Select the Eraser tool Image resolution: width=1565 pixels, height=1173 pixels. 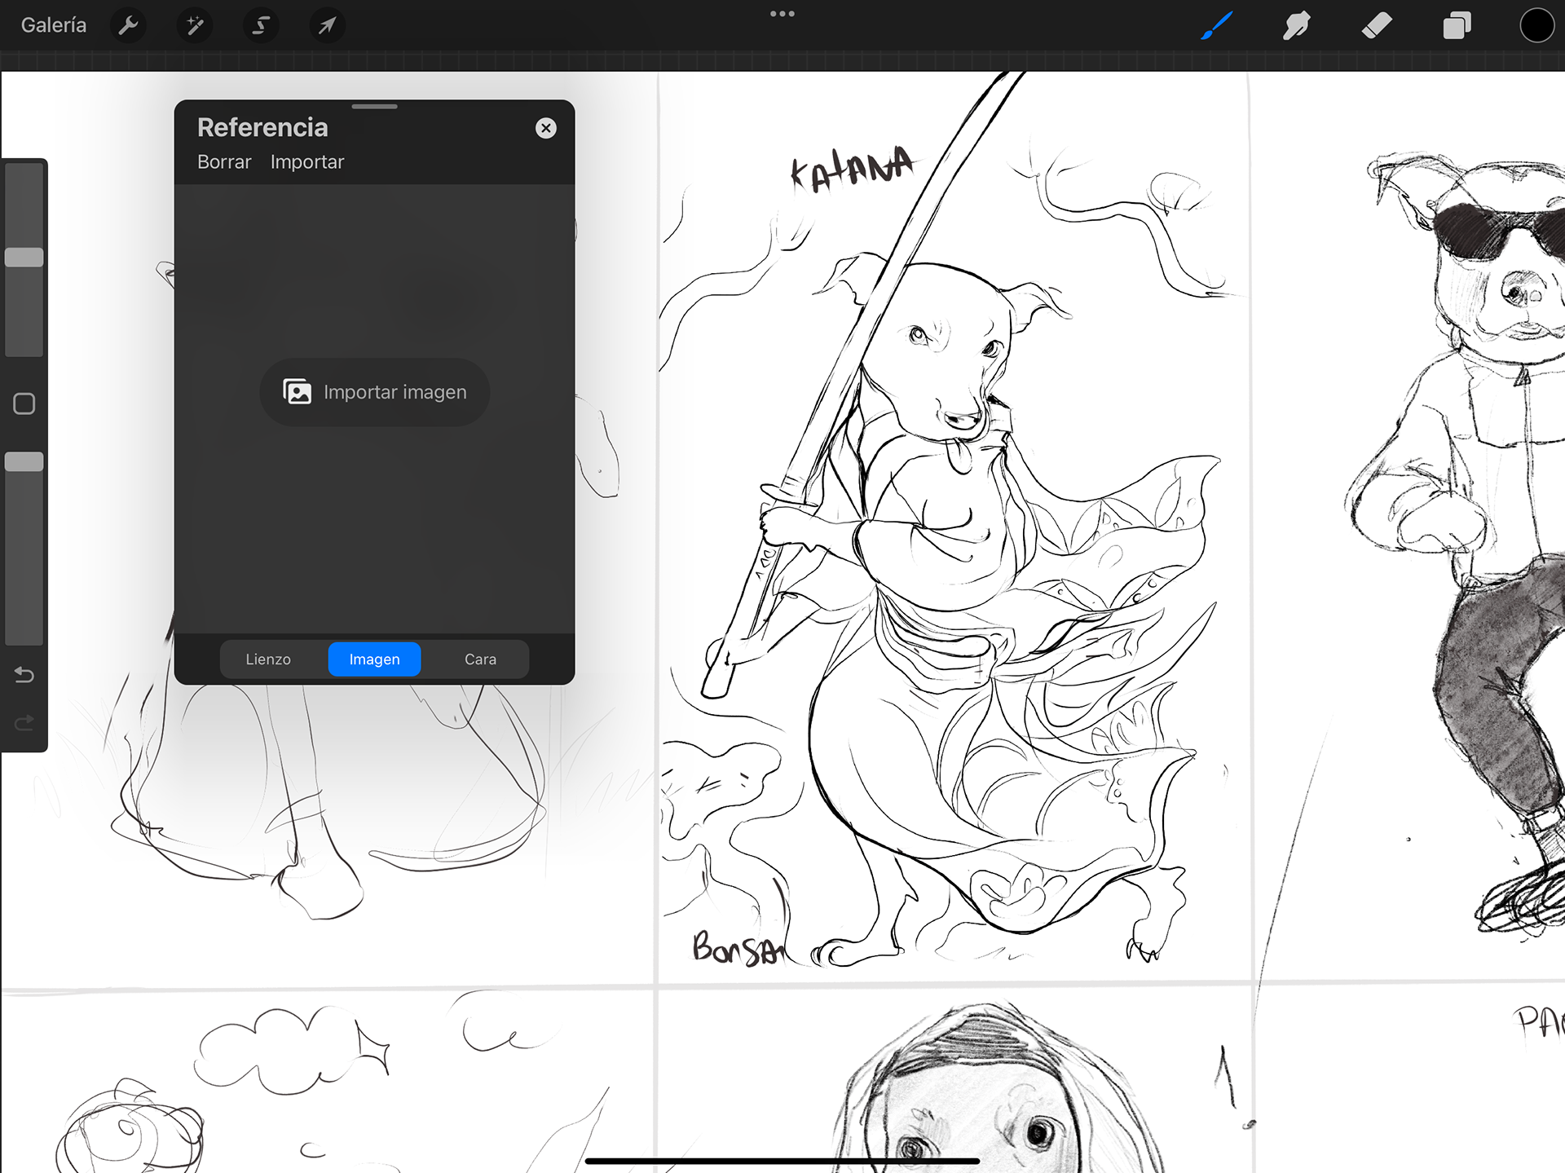(x=1376, y=25)
